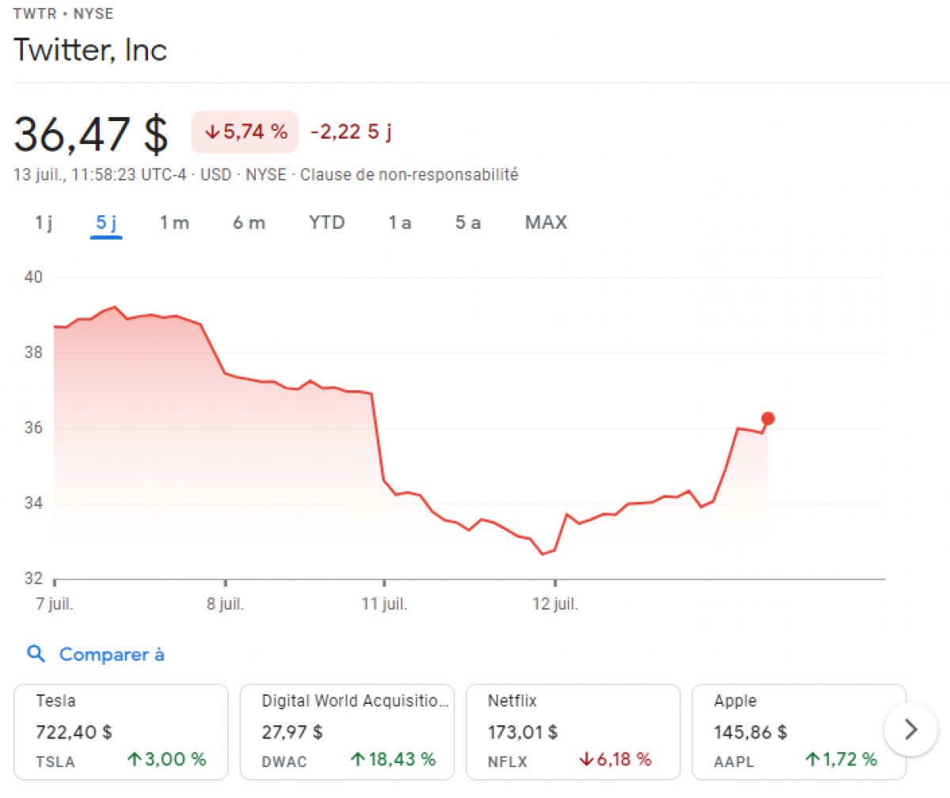
Task: Switch to the 1 m range tab
Action: [x=174, y=222]
